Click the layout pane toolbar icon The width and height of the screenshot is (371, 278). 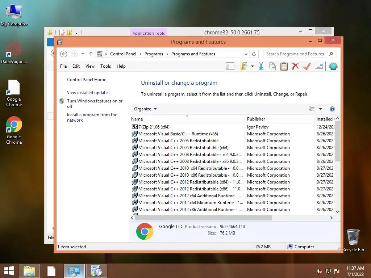click(x=230, y=67)
